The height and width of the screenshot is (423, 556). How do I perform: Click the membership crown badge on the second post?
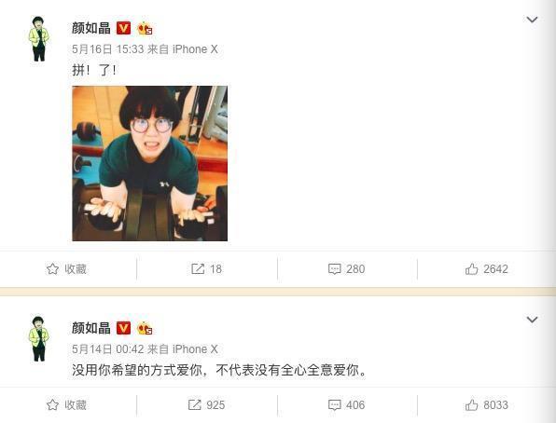point(145,328)
